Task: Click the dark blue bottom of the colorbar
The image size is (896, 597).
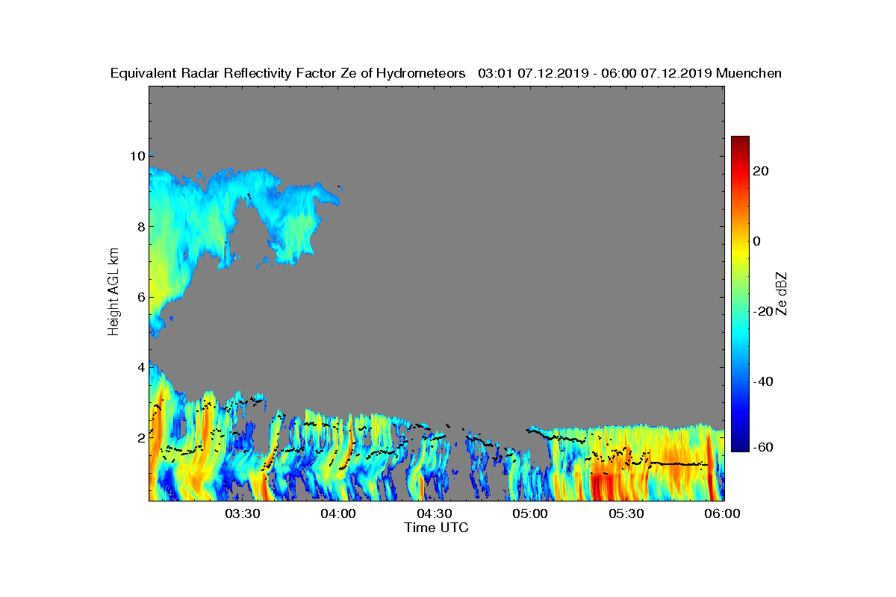Action: point(740,446)
